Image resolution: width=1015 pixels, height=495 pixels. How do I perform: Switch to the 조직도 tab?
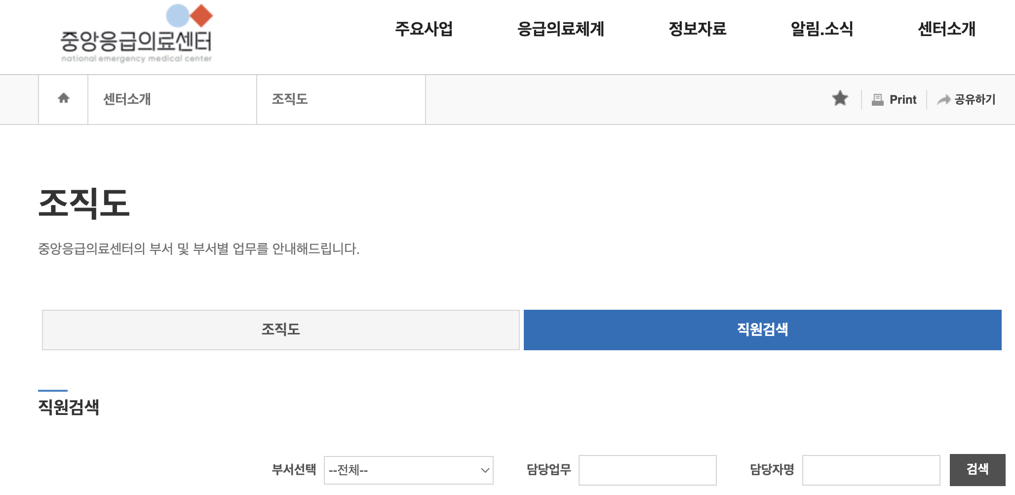280,330
